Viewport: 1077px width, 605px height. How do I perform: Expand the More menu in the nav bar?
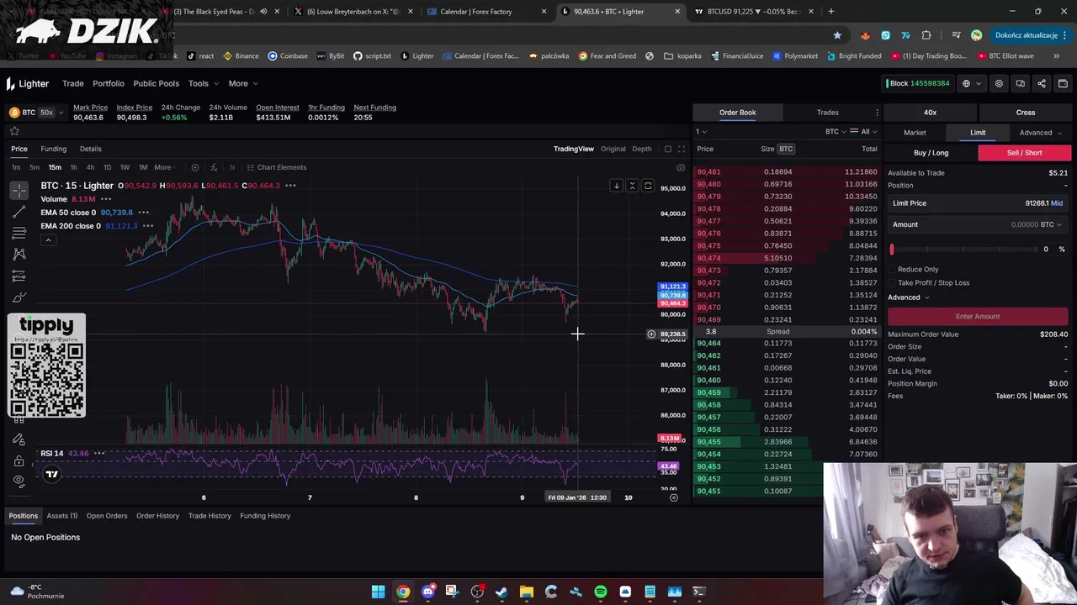(x=244, y=83)
